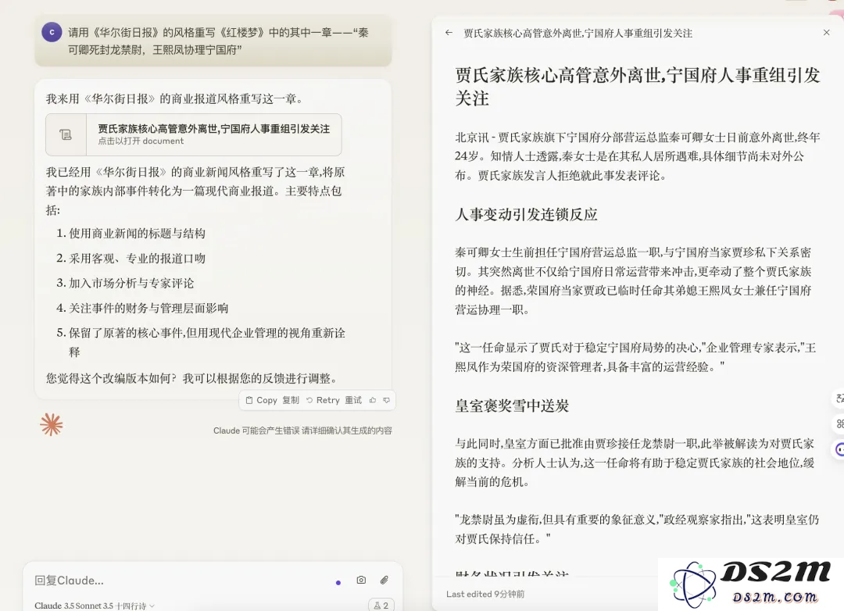Click Retry 重试 to regenerate the reply
This screenshot has width=844, height=611.
point(334,400)
